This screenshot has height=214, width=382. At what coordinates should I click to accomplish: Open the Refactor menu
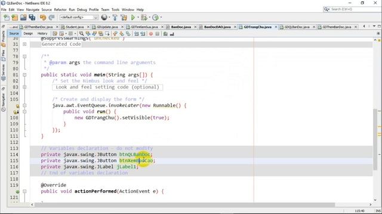pos(60,10)
